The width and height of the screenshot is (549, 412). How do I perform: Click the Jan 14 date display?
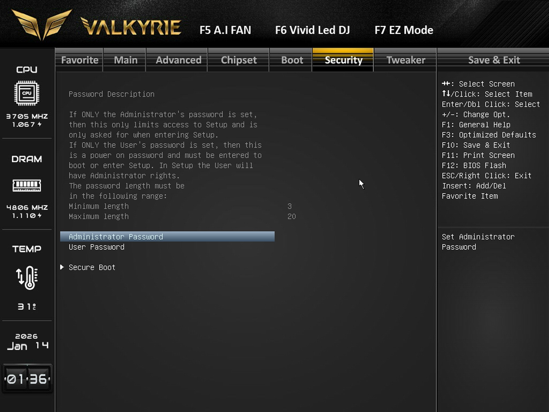pos(27,346)
